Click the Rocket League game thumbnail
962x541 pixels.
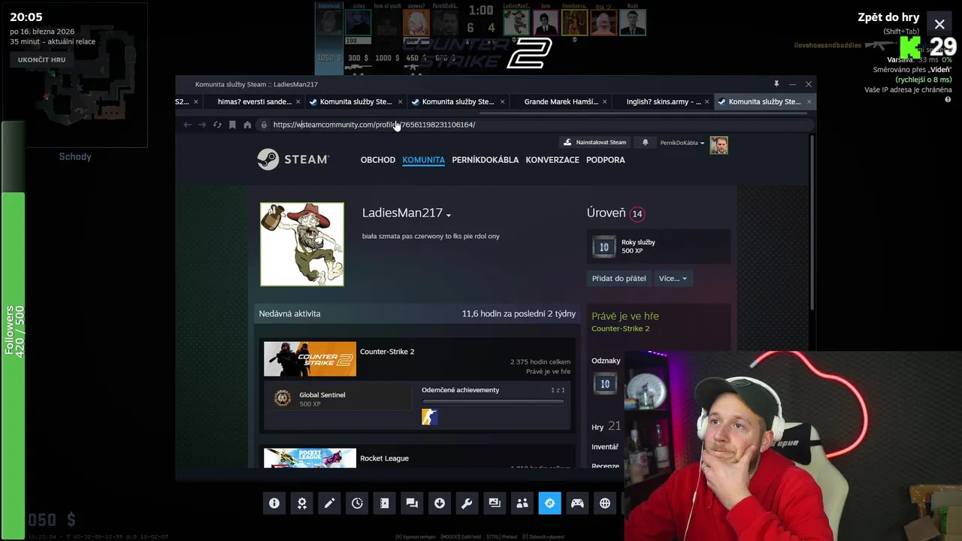[310, 458]
